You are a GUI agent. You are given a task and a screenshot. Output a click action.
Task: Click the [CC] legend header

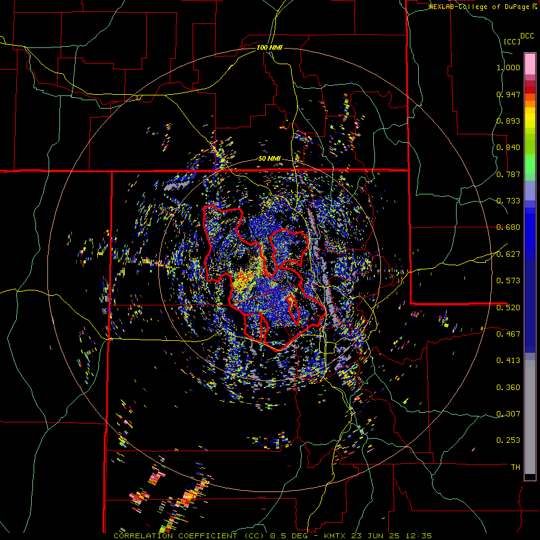tap(512, 41)
